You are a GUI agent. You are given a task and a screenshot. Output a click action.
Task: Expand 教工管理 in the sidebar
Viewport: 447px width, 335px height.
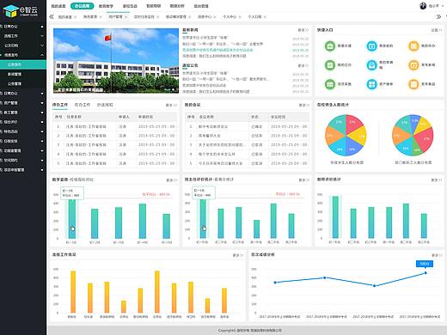(42, 113)
